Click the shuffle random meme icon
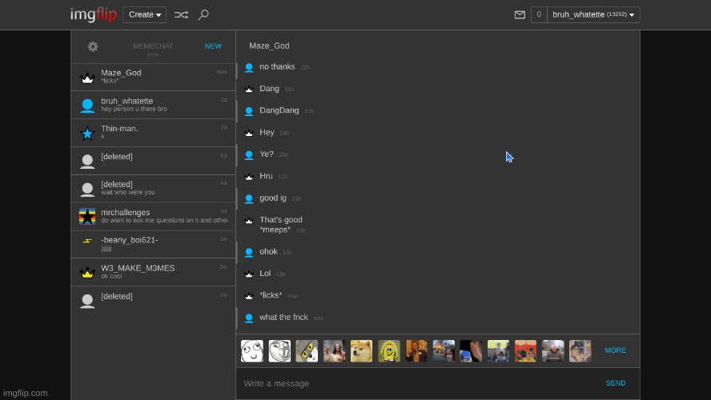711x400 pixels. coord(182,14)
